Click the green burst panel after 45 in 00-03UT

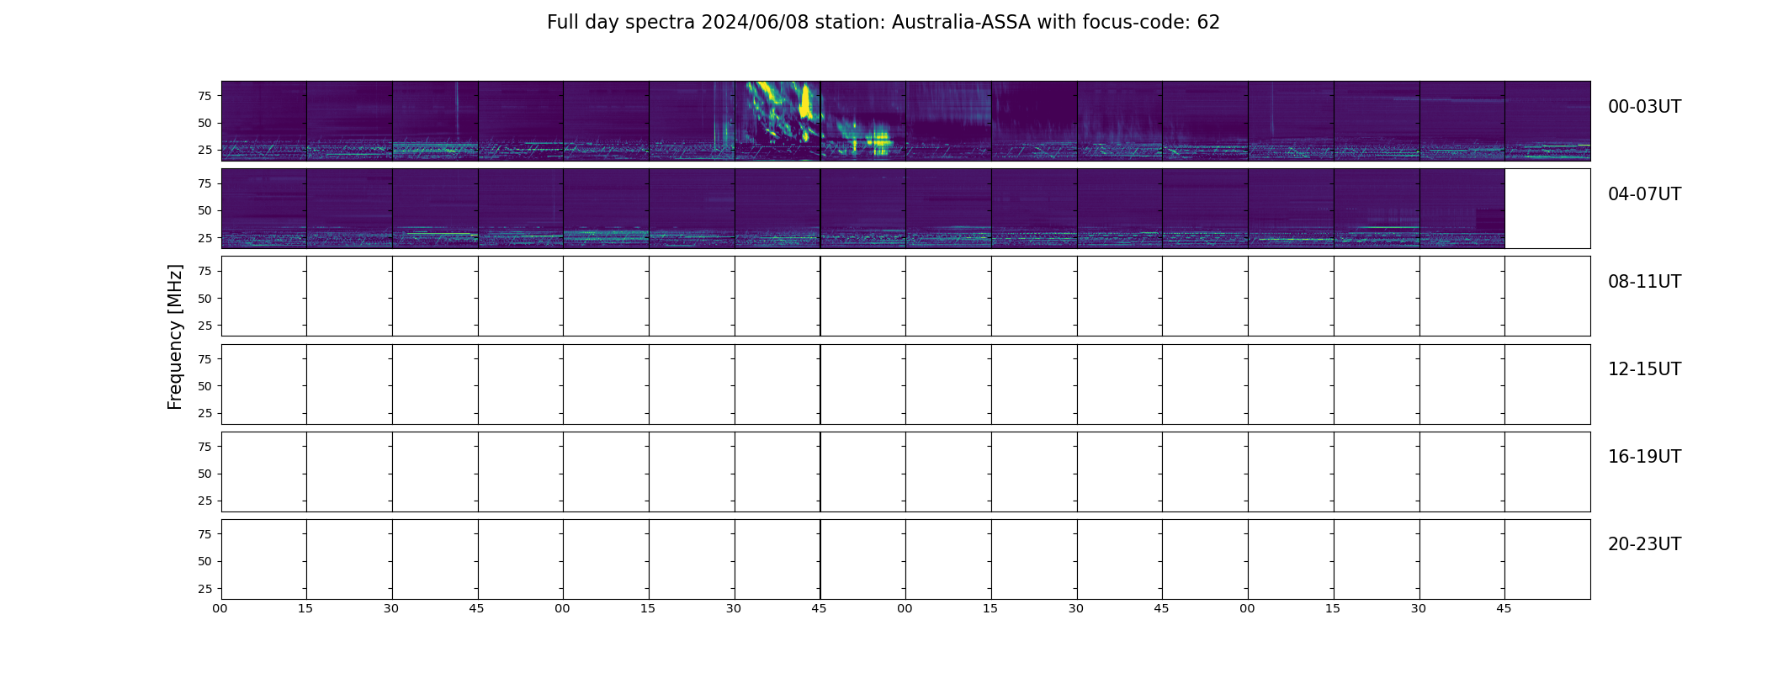tap(863, 121)
